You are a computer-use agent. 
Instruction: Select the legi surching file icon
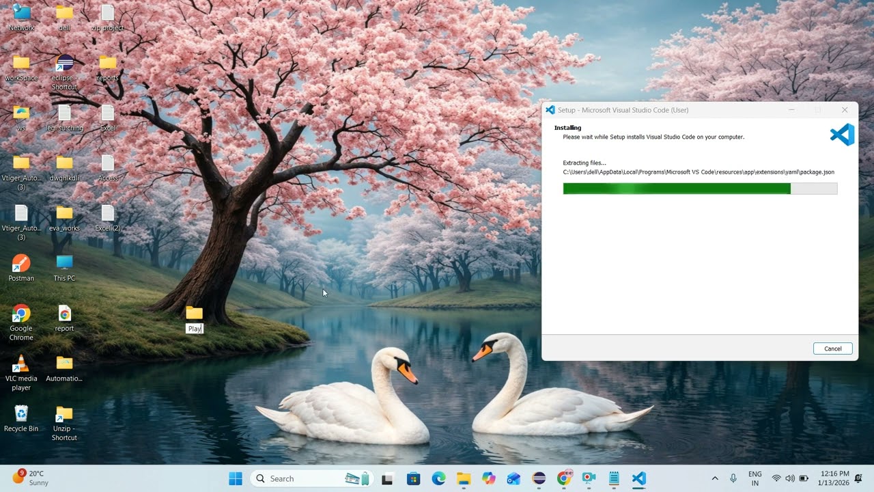point(64,118)
